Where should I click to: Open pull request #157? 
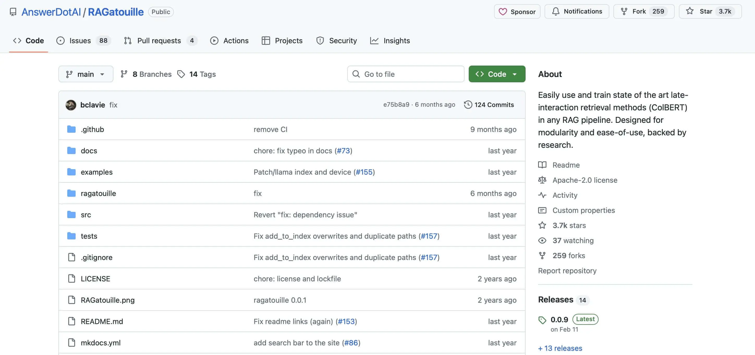click(429, 236)
